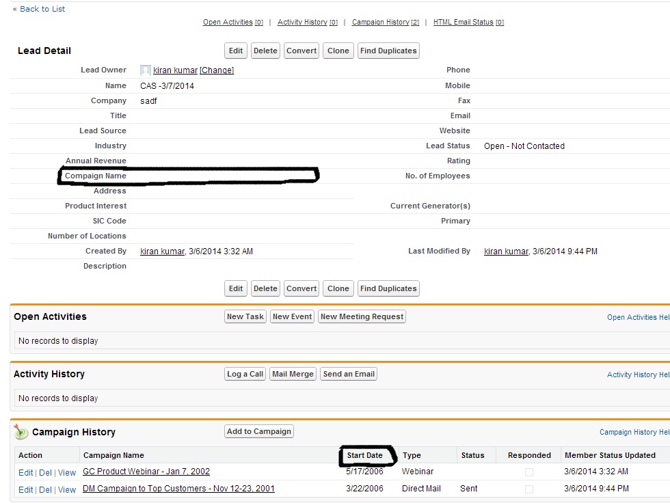Click bottom Delete button below Description
670x503 pixels.
(x=265, y=288)
